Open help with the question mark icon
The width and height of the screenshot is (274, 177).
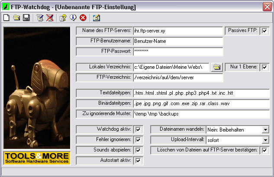(x=63, y=18)
